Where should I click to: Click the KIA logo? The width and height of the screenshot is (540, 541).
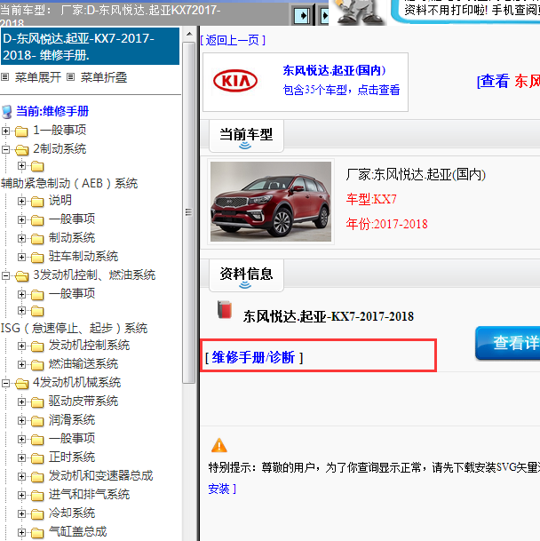click(x=235, y=81)
